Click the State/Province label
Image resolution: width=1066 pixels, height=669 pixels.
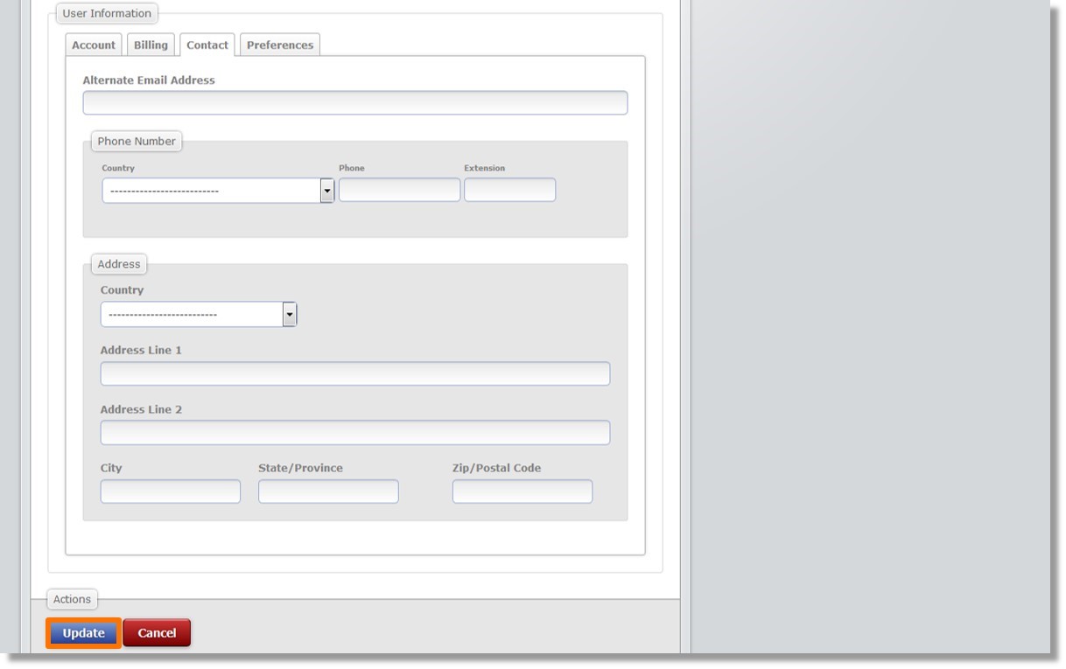point(300,468)
